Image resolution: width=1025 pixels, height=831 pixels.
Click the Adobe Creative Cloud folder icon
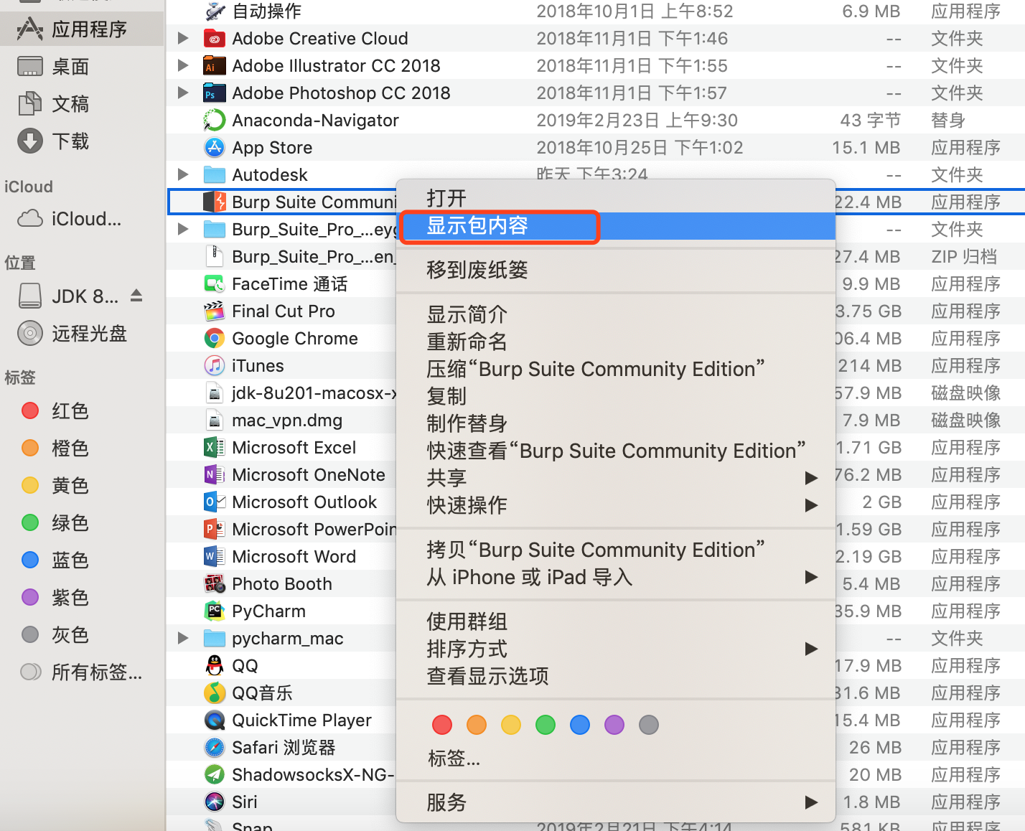pyautogui.click(x=214, y=38)
